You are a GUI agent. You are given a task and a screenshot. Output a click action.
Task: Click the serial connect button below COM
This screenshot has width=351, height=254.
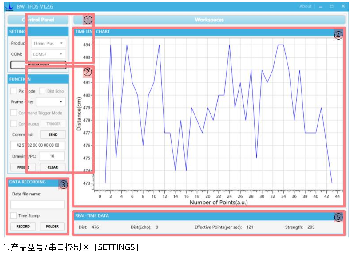(x=38, y=65)
